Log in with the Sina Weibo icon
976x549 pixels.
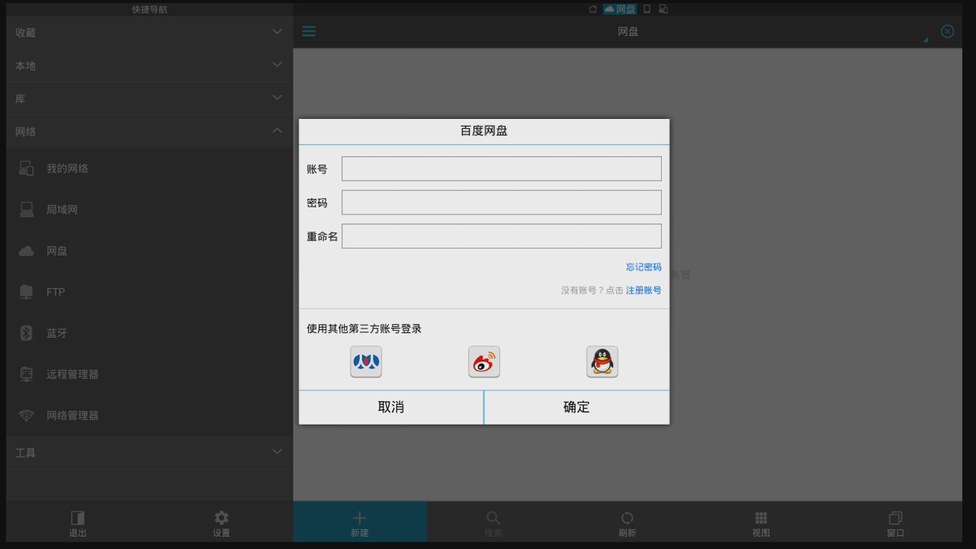[484, 361]
